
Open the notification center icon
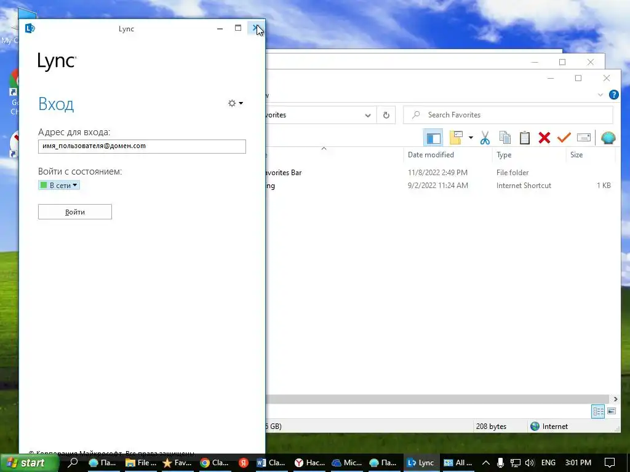610,463
